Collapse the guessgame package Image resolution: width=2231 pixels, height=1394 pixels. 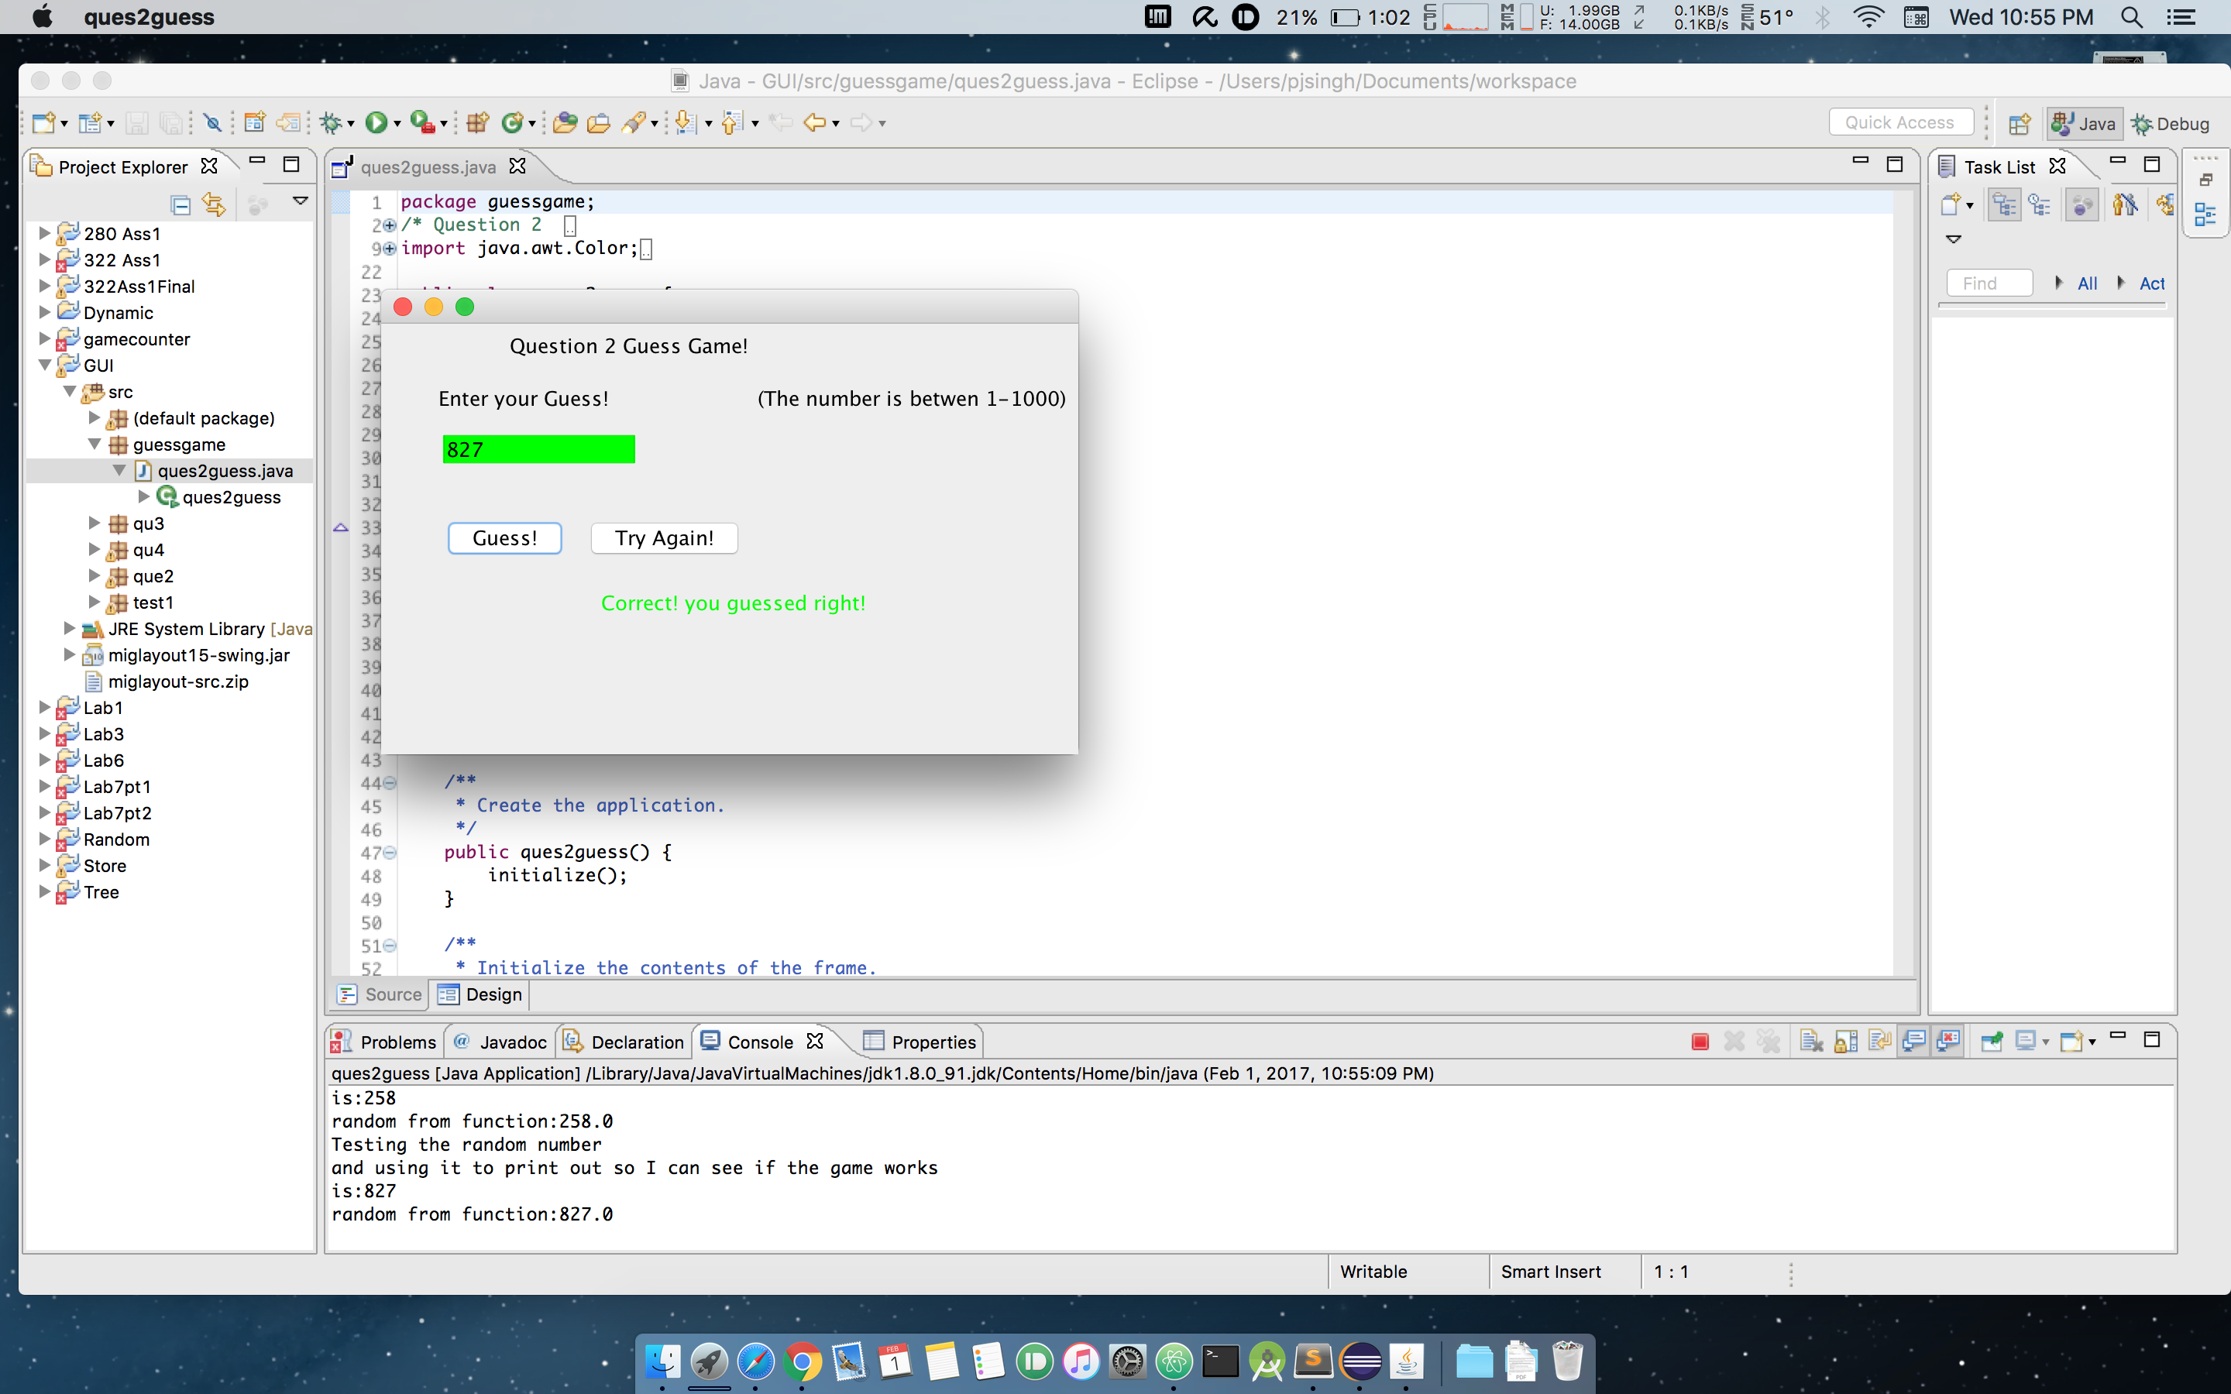coord(94,445)
